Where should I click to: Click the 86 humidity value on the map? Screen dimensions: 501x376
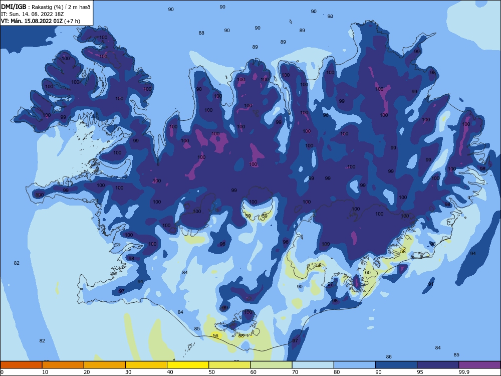[389, 357]
